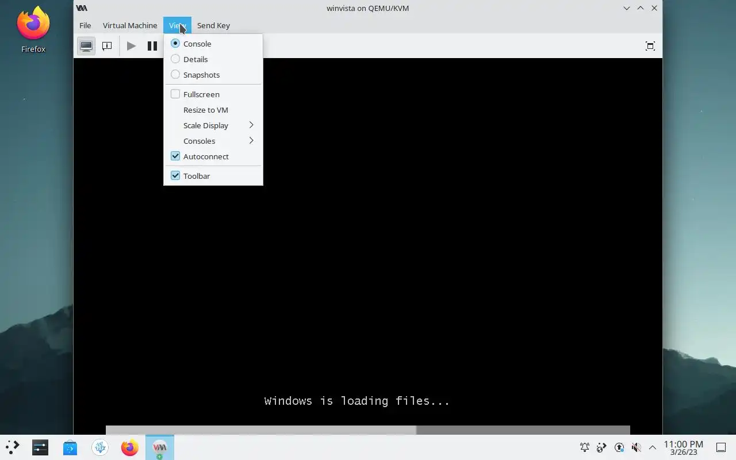
Task: Click virt-manager logo in title bar
Action: point(82,8)
